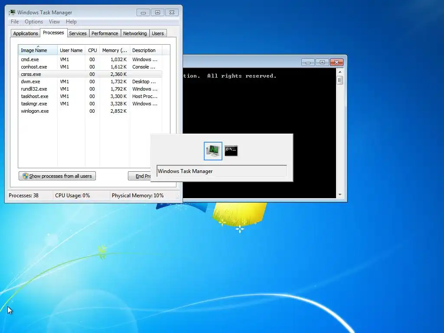Viewport: 444px width, 333px height.
Task: Sort by Memory column header
Action: [x=114, y=50]
